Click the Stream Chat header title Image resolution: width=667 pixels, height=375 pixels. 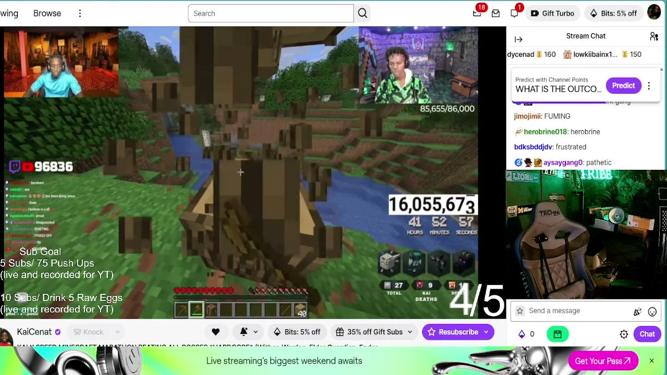tap(586, 36)
